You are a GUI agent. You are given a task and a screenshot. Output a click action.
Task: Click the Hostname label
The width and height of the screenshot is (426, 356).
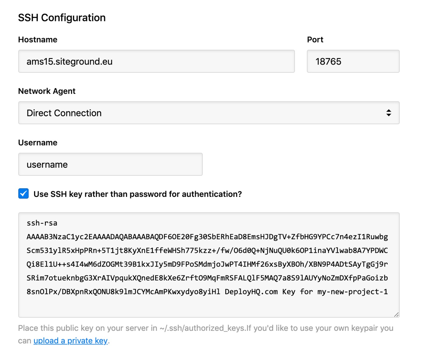tap(38, 40)
